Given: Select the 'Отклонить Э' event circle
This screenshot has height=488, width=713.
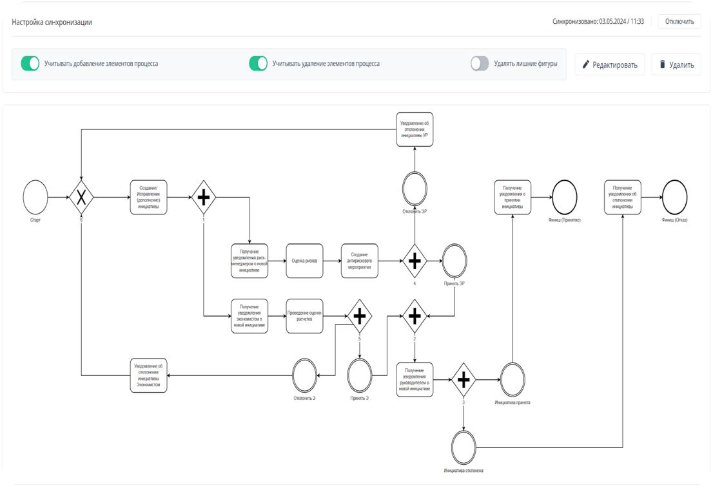Looking at the screenshot, I should click(304, 376).
